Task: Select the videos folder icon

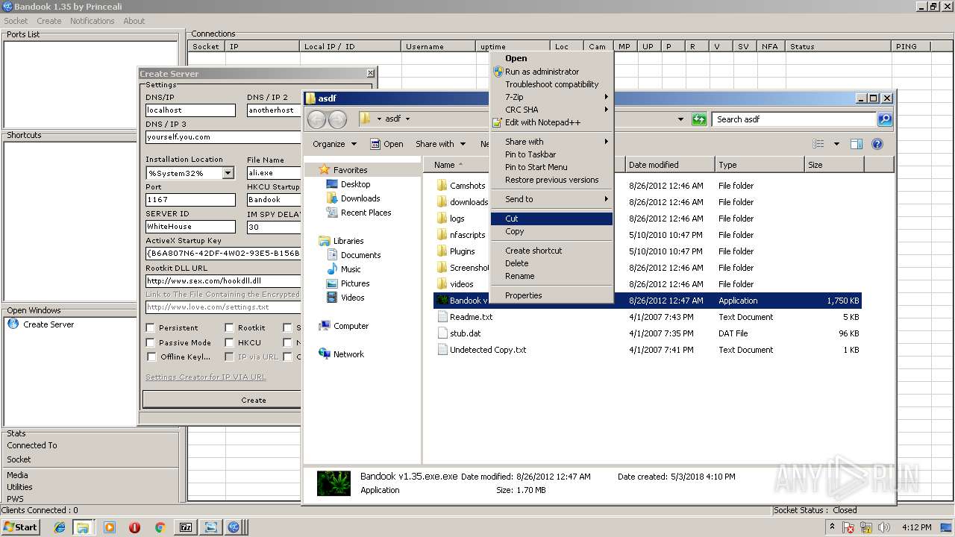Action: [x=442, y=284]
